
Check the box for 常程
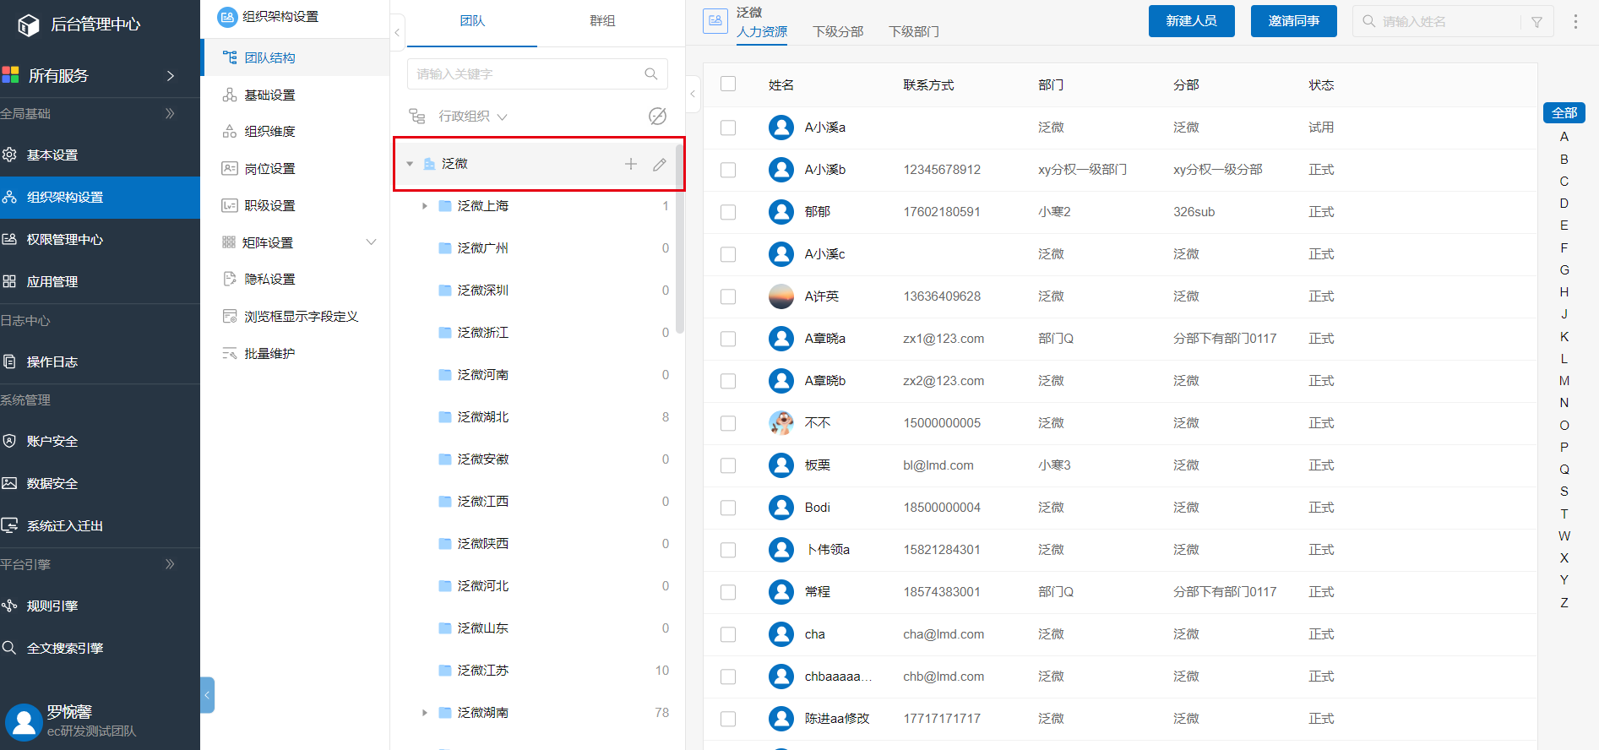tap(728, 592)
